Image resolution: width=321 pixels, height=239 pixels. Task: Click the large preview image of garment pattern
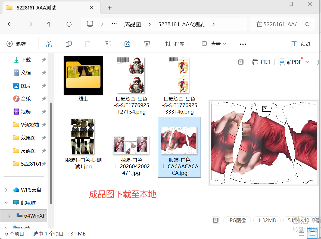click(264, 143)
